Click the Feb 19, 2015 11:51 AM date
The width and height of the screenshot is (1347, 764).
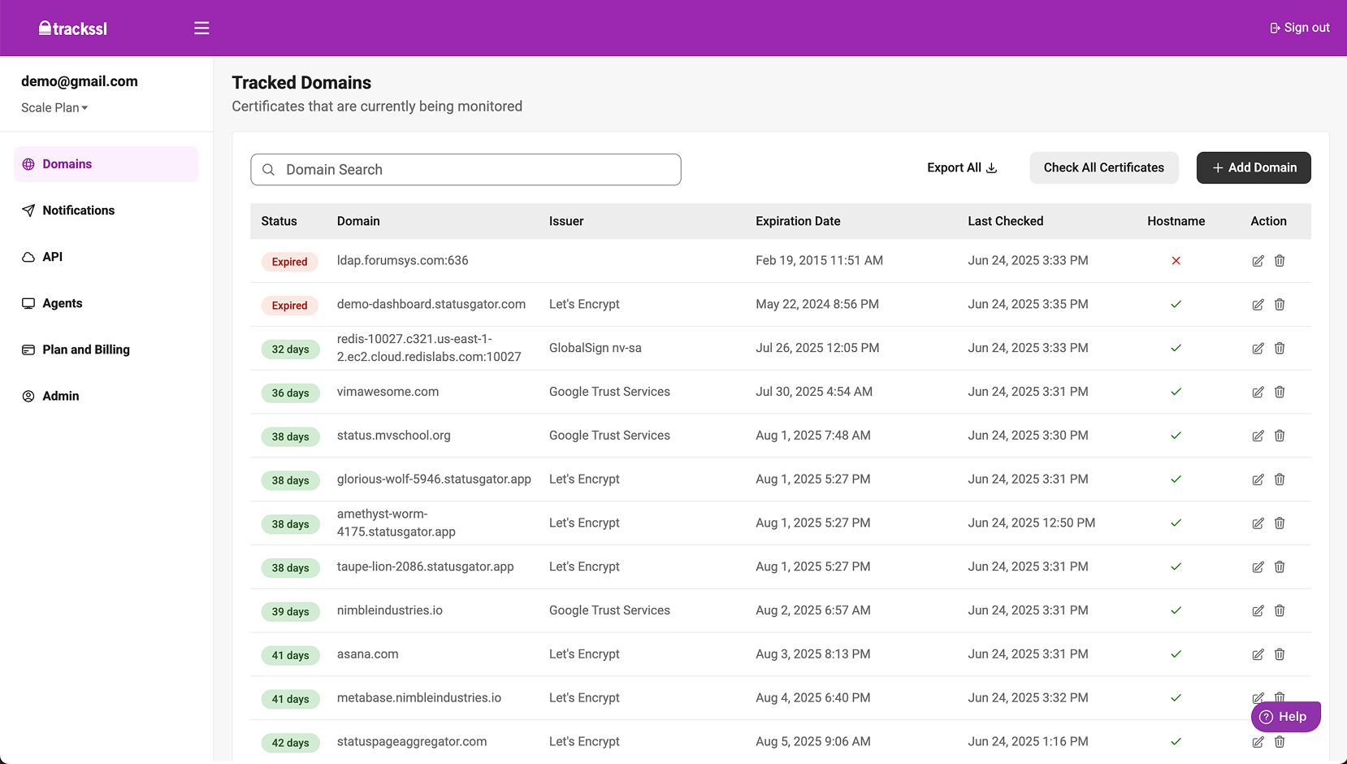pyautogui.click(x=819, y=261)
